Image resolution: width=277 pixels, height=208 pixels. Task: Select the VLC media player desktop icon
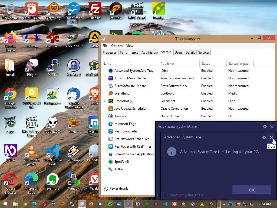coord(31,155)
